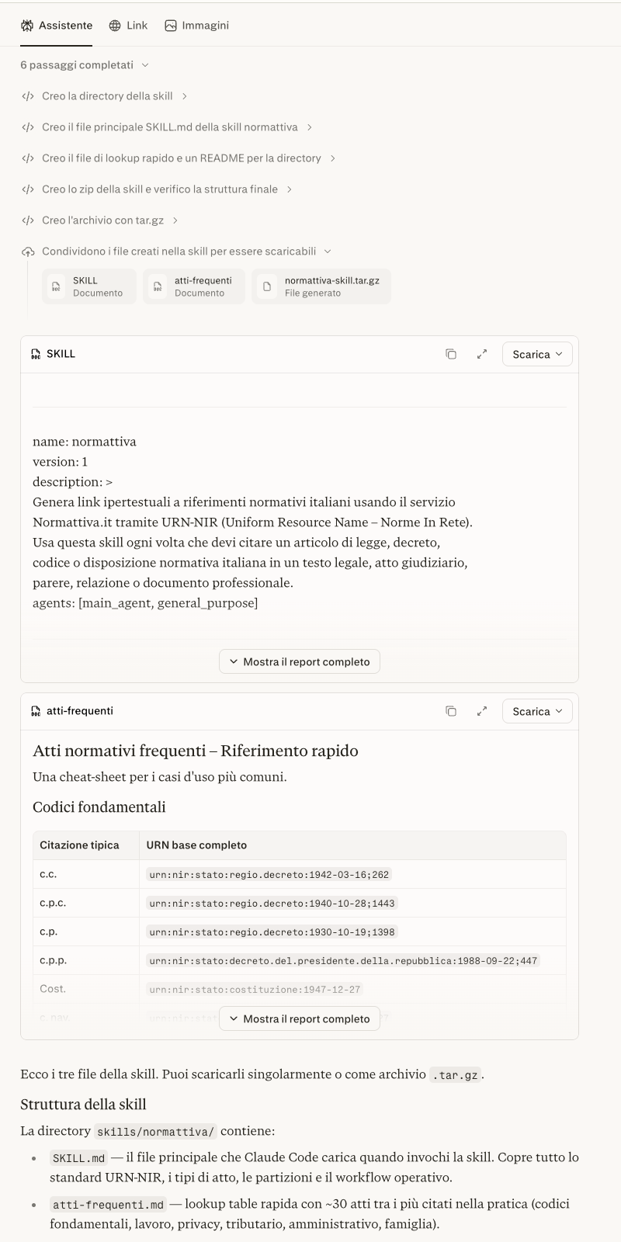Expand the SKILL document to fullscreen
Image resolution: width=621 pixels, height=1242 pixels.
[x=482, y=354]
